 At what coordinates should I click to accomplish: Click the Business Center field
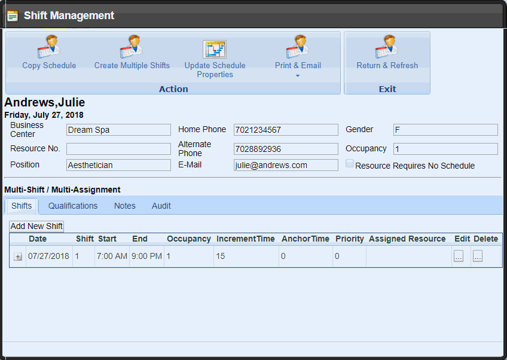[x=118, y=130]
